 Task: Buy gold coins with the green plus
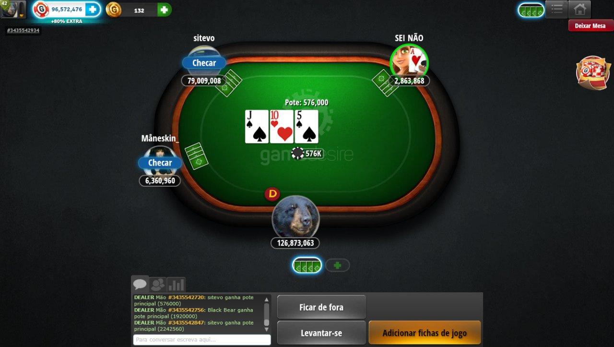(x=164, y=10)
